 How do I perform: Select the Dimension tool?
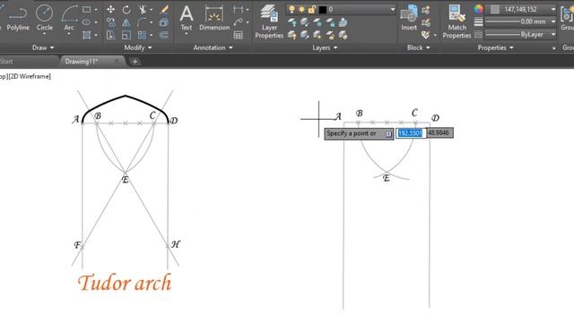214,18
